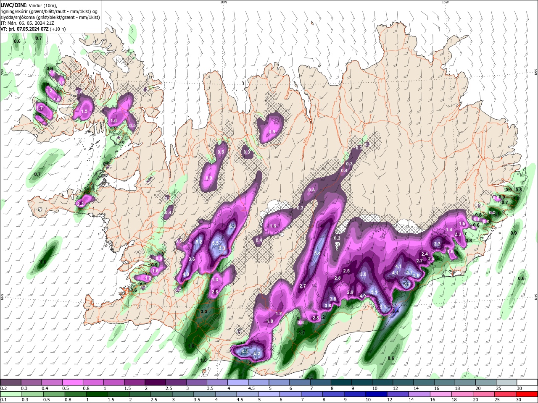The height and width of the screenshot is (403, 538).
Task: Click the '5.5' precipitation value on the map
Action: pyautogui.click(x=216, y=243)
